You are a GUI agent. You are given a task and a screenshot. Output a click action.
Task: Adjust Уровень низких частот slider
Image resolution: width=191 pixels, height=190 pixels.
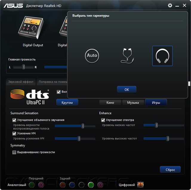[x=164, y=125]
